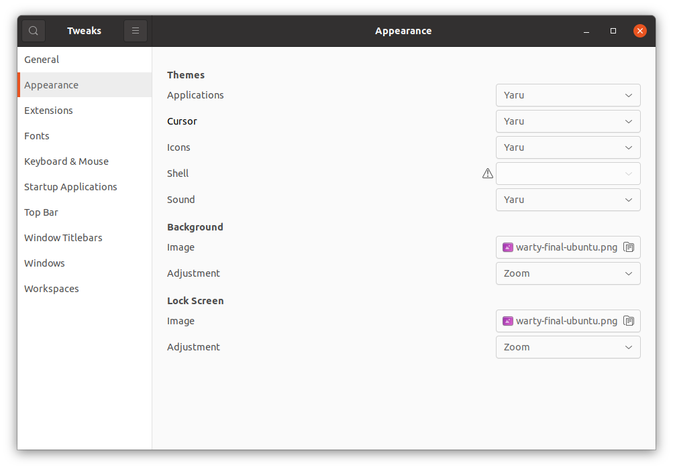673x469 pixels.
Task: Open the hamburger menu next to Tweaks
Action: [x=136, y=31]
